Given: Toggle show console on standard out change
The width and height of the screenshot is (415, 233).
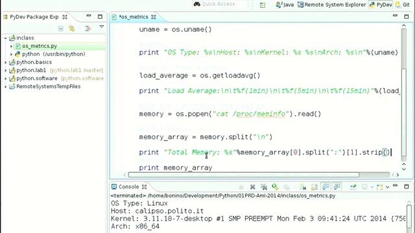Looking at the screenshot, I should (326, 187).
